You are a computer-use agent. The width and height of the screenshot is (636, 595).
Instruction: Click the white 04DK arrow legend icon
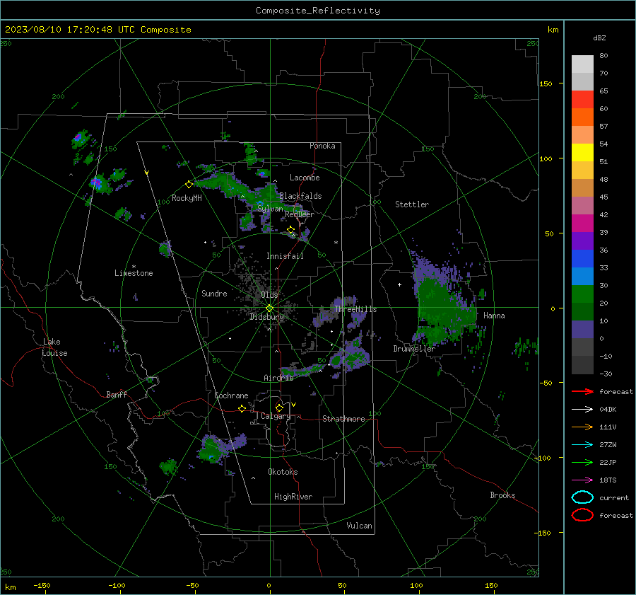point(582,409)
